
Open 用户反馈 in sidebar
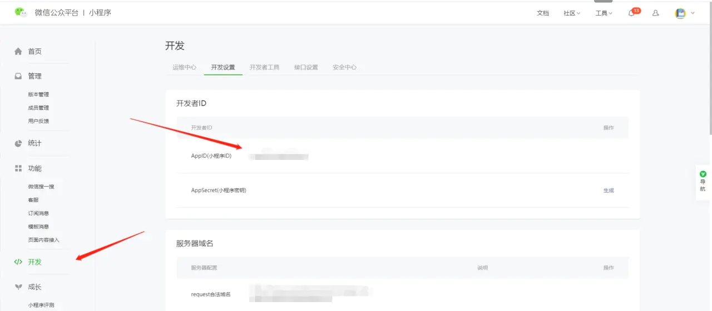click(38, 121)
